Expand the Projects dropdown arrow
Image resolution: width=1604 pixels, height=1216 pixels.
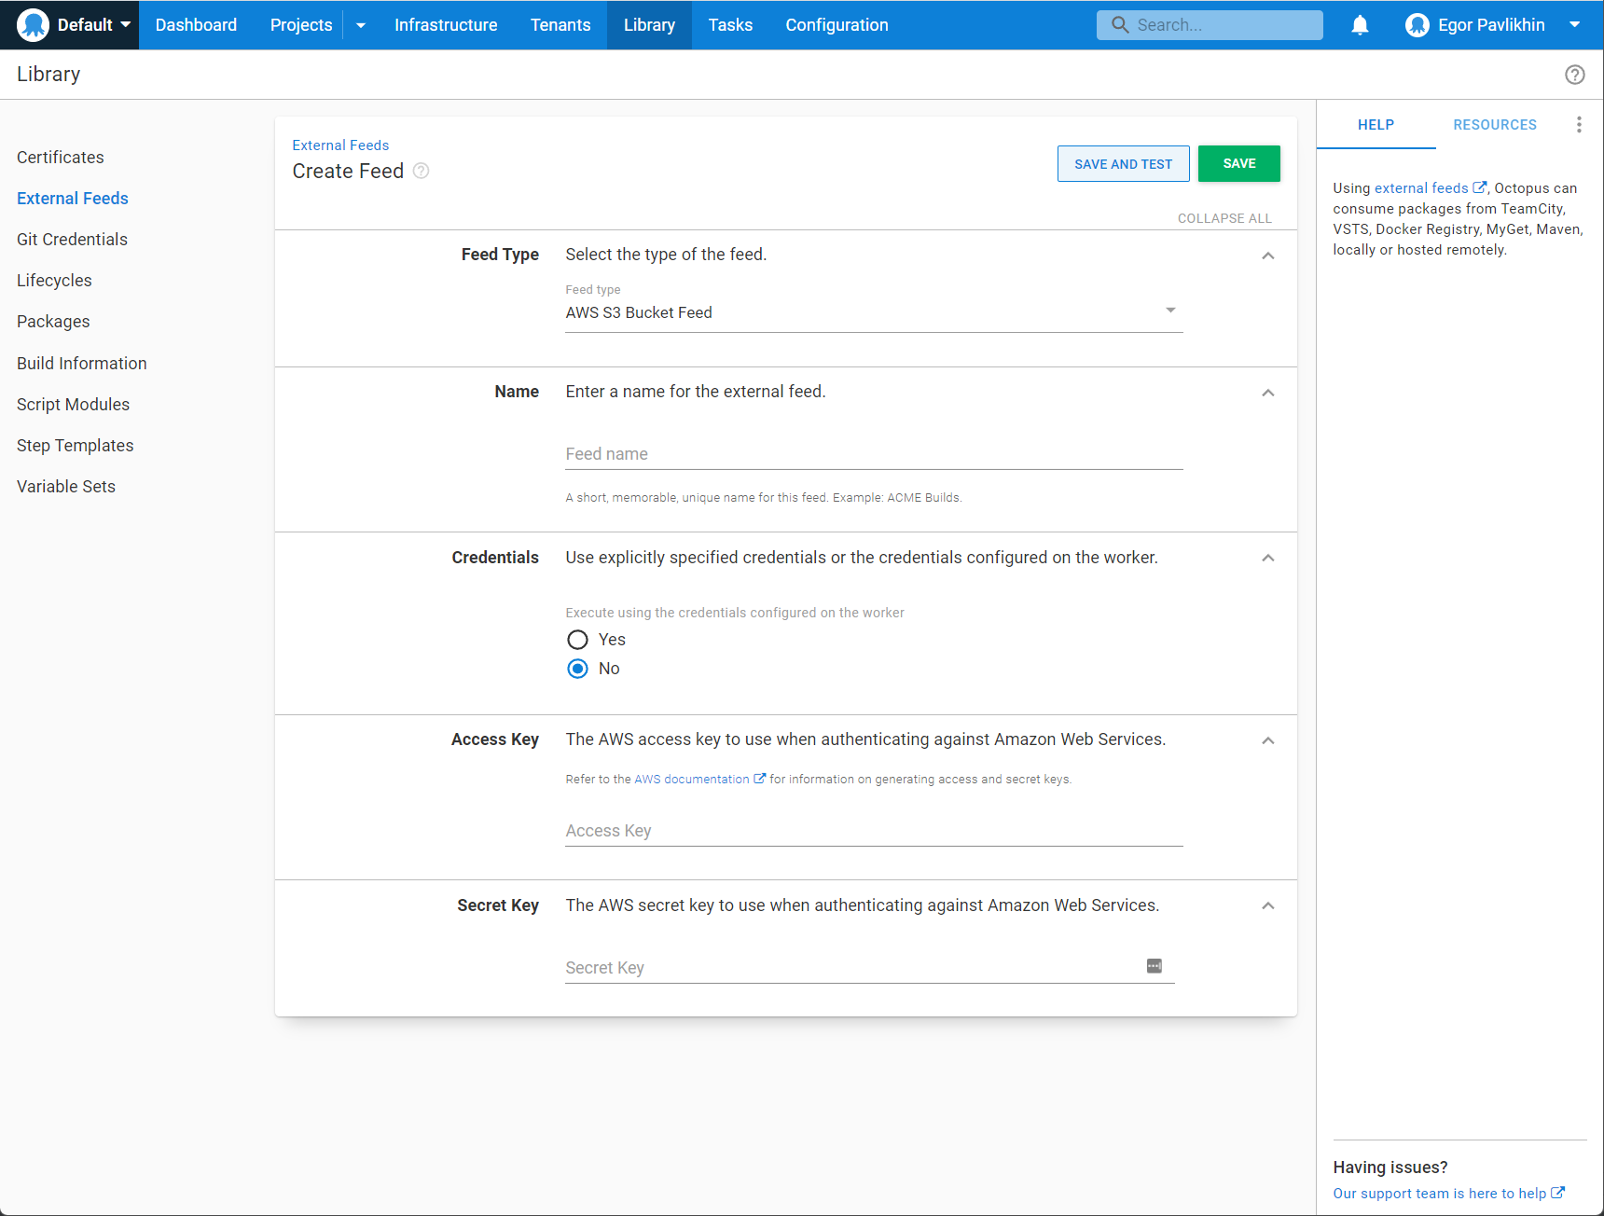[361, 25]
